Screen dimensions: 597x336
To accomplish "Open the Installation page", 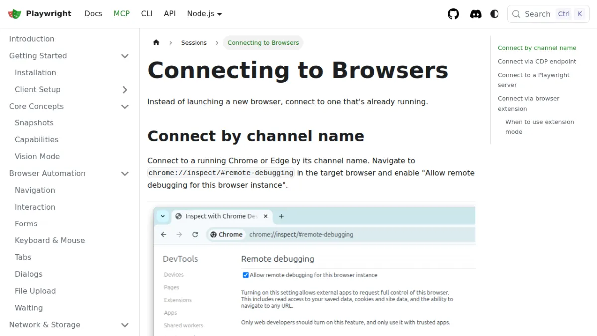I will click(35, 73).
